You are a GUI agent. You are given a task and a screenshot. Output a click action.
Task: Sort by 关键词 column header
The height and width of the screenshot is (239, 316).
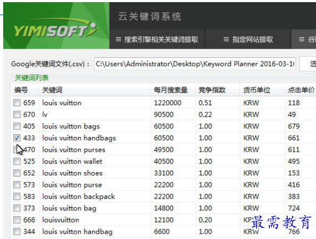[x=94, y=90]
